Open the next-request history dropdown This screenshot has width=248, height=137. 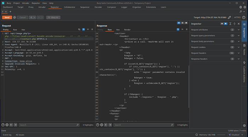(42, 17)
